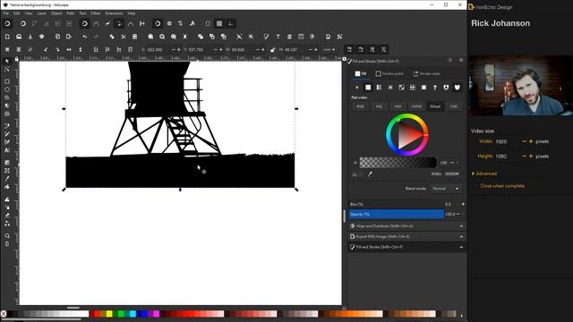Select the Ellipse/circle tool

(x=7, y=89)
